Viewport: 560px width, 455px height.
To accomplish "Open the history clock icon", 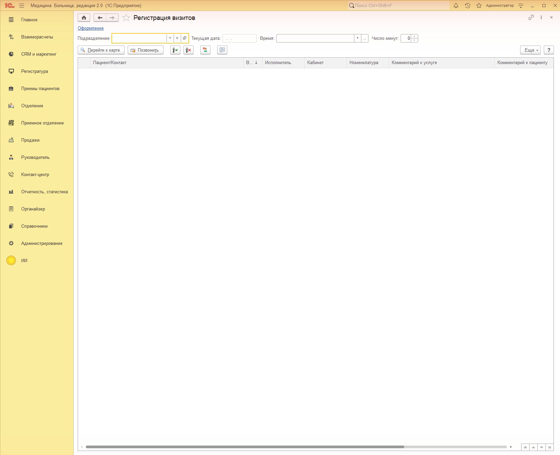I will (467, 5).
